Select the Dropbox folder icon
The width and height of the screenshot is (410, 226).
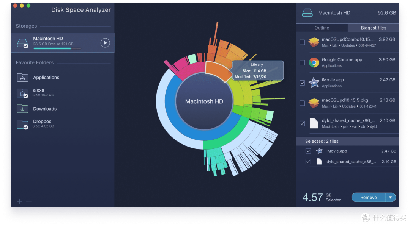(22, 124)
